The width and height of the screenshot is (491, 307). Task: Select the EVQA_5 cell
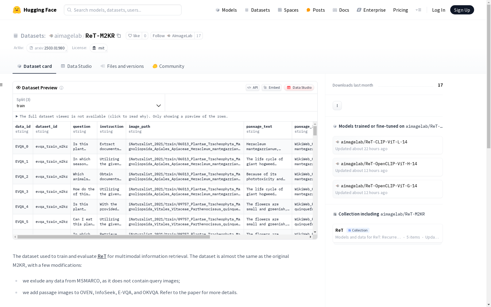tap(23, 222)
